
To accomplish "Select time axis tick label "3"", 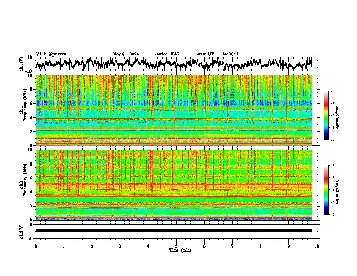I will 120,246.
